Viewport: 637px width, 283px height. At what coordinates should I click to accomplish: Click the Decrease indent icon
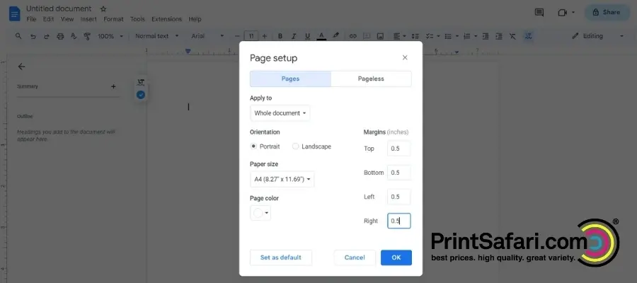pos(485,36)
